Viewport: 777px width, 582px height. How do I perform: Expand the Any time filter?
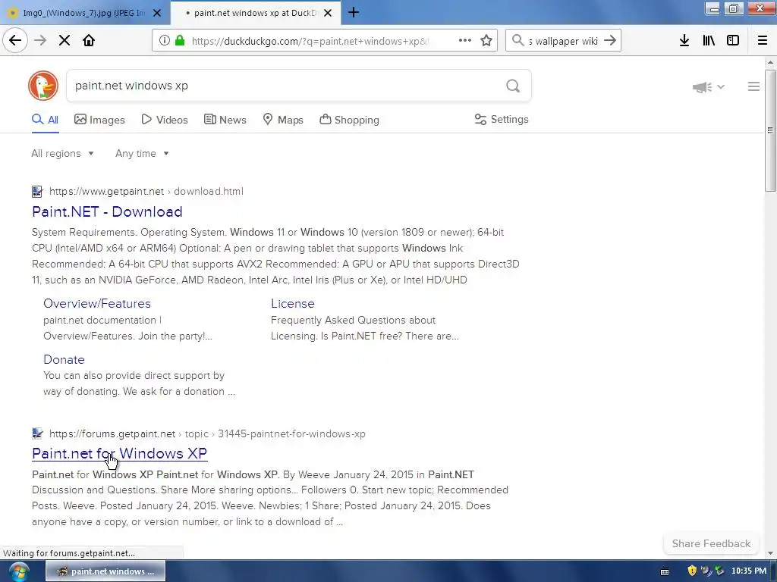click(x=142, y=153)
